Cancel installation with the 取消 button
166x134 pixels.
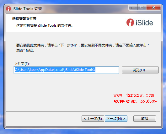tap(145, 119)
